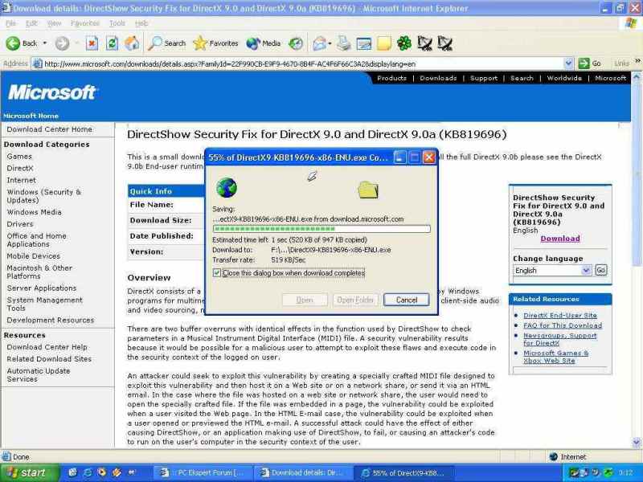The height and width of the screenshot is (482, 643).
Task: Open the Tools menu
Action: click(117, 24)
